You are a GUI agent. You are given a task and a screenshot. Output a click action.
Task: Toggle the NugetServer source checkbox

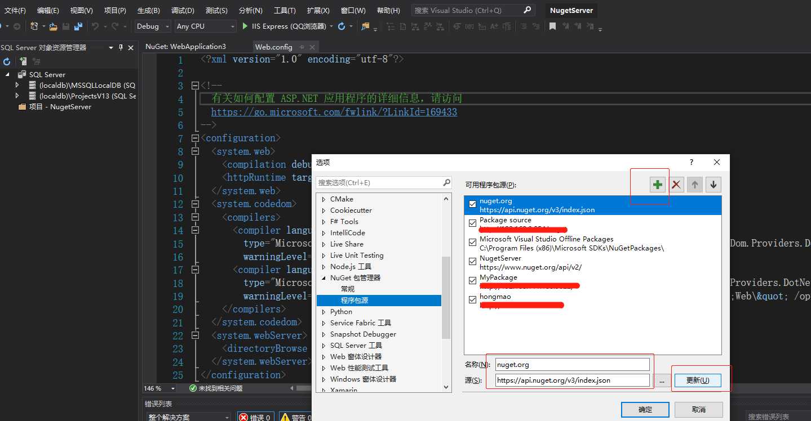point(472,262)
